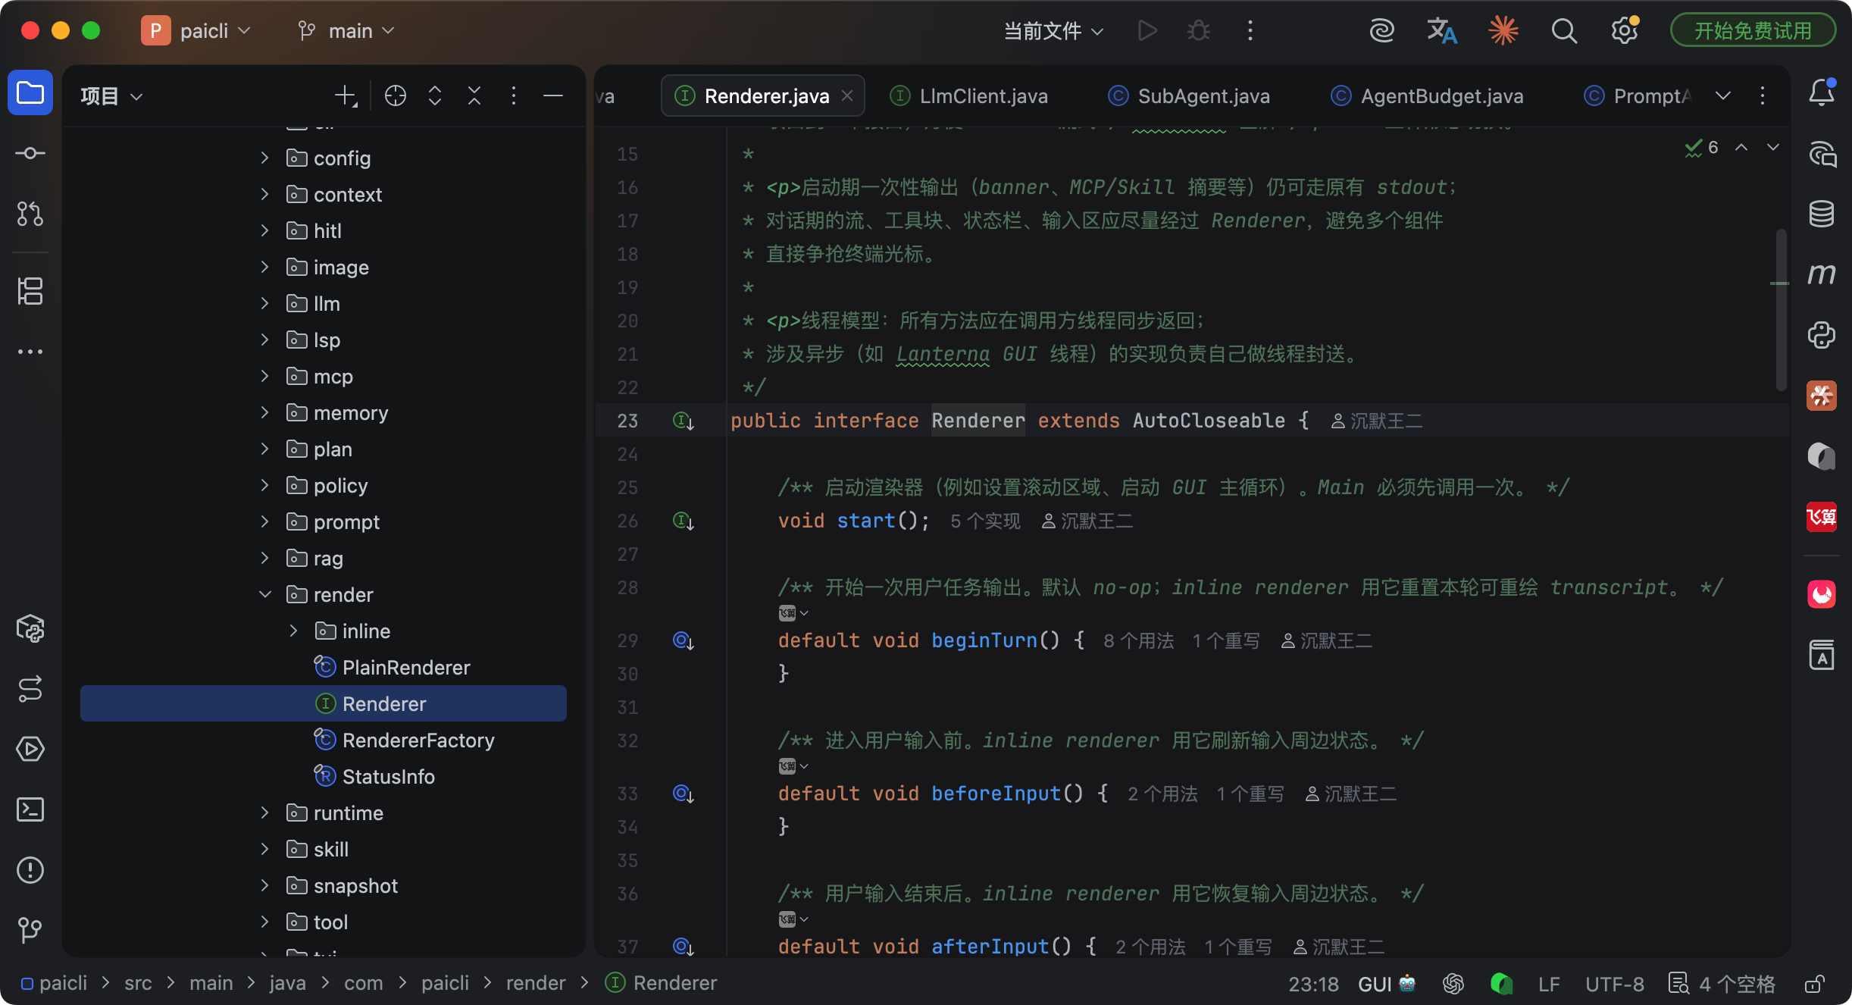
Task: Open the ChatGPT status bar icon
Action: pyautogui.click(x=1453, y=984)
